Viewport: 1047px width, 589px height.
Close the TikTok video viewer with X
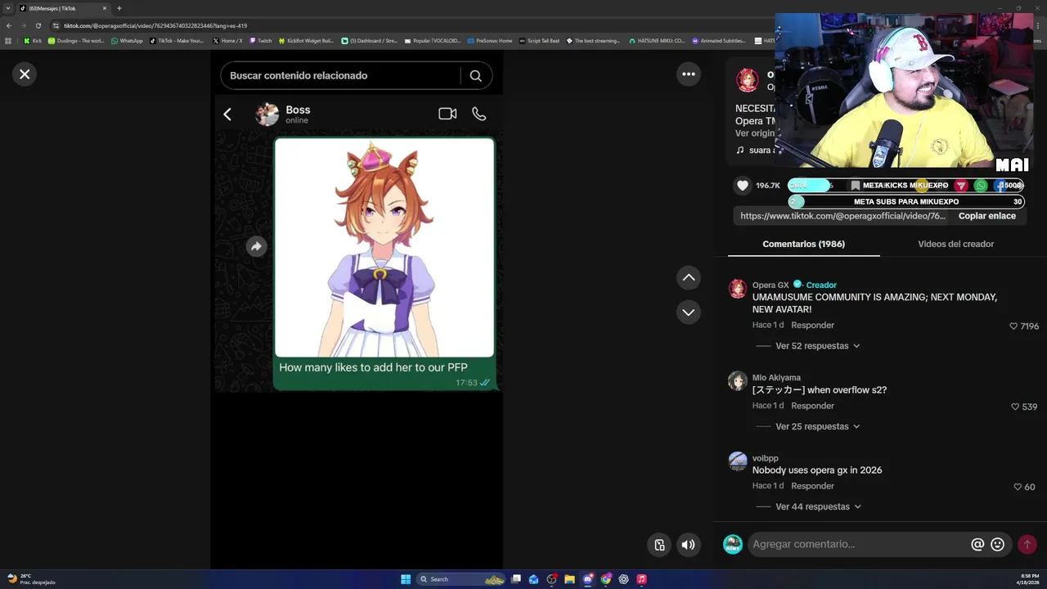click(x=25, y=74)
